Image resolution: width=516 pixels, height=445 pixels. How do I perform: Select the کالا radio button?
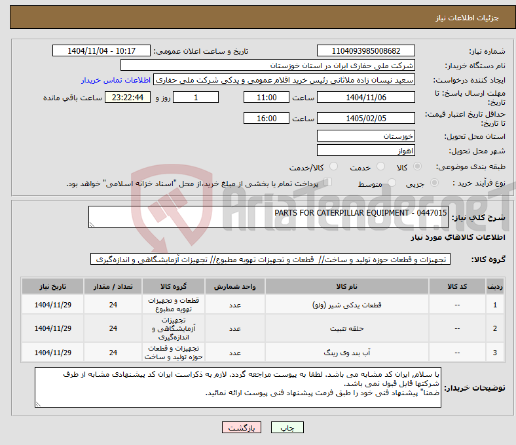pyautogui.click(x=417, y=166)
